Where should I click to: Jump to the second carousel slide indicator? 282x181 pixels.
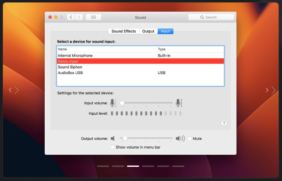[118, 166]
